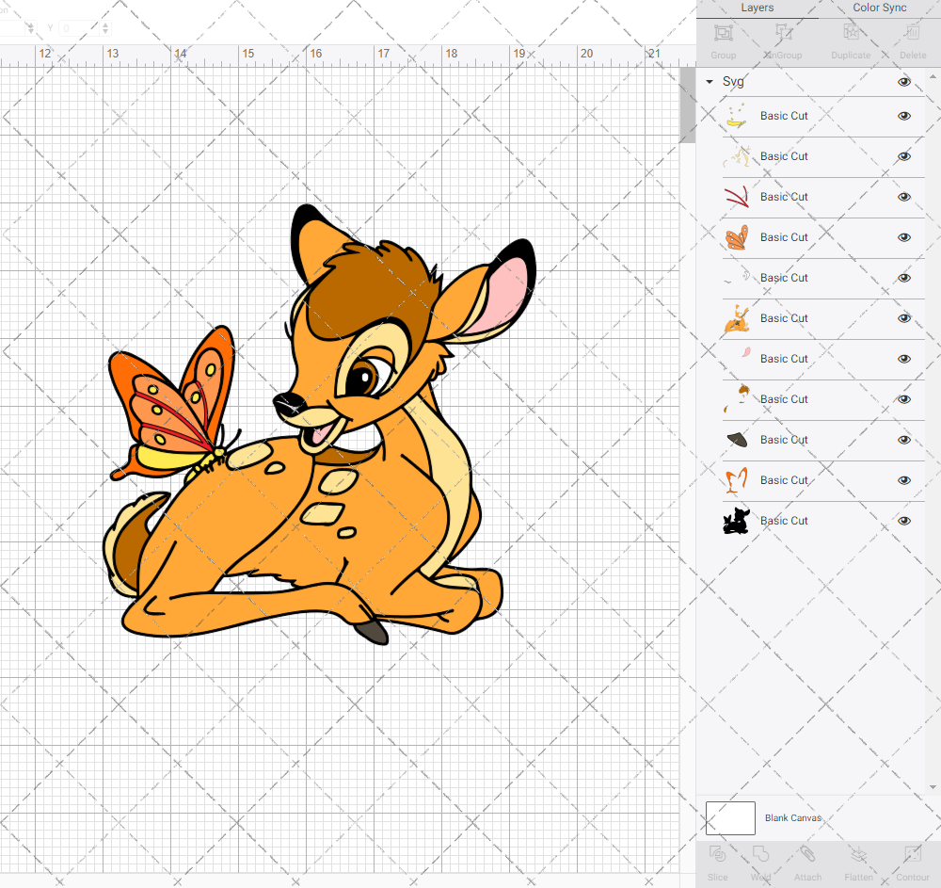941x888 pixels.
Task: Hide the orange butterfly wings layer
Action: [904, 237]
